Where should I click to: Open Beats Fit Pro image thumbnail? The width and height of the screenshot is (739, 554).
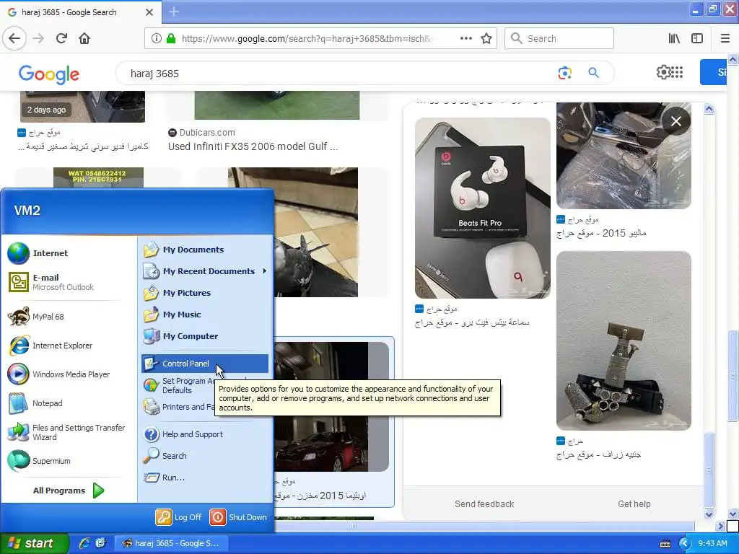click(x=482, y=208)
